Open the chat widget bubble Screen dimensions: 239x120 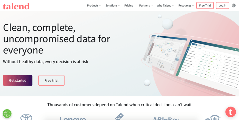click(230, 112)
